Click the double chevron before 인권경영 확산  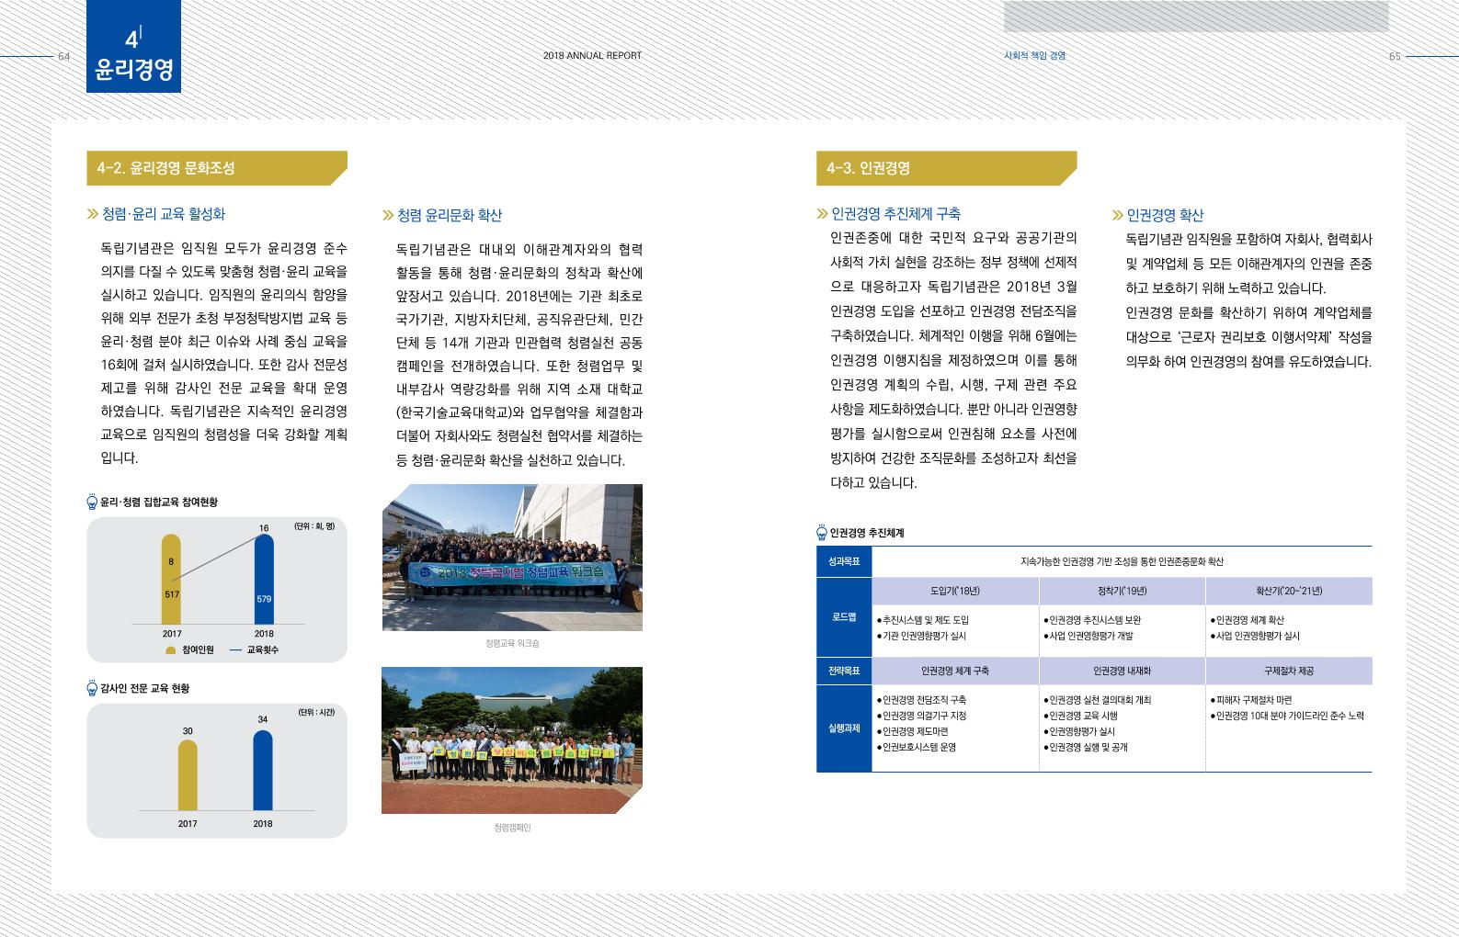(1118, 215)
